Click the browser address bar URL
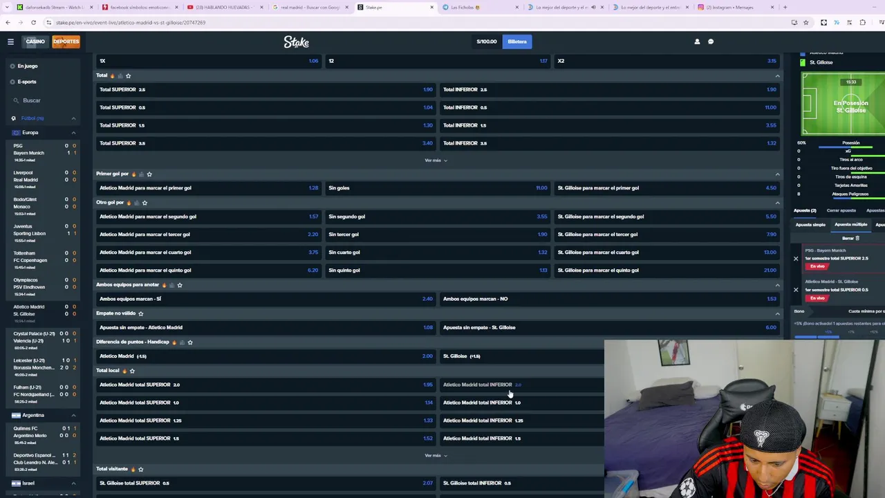The image size is (885, 498). 131,22
